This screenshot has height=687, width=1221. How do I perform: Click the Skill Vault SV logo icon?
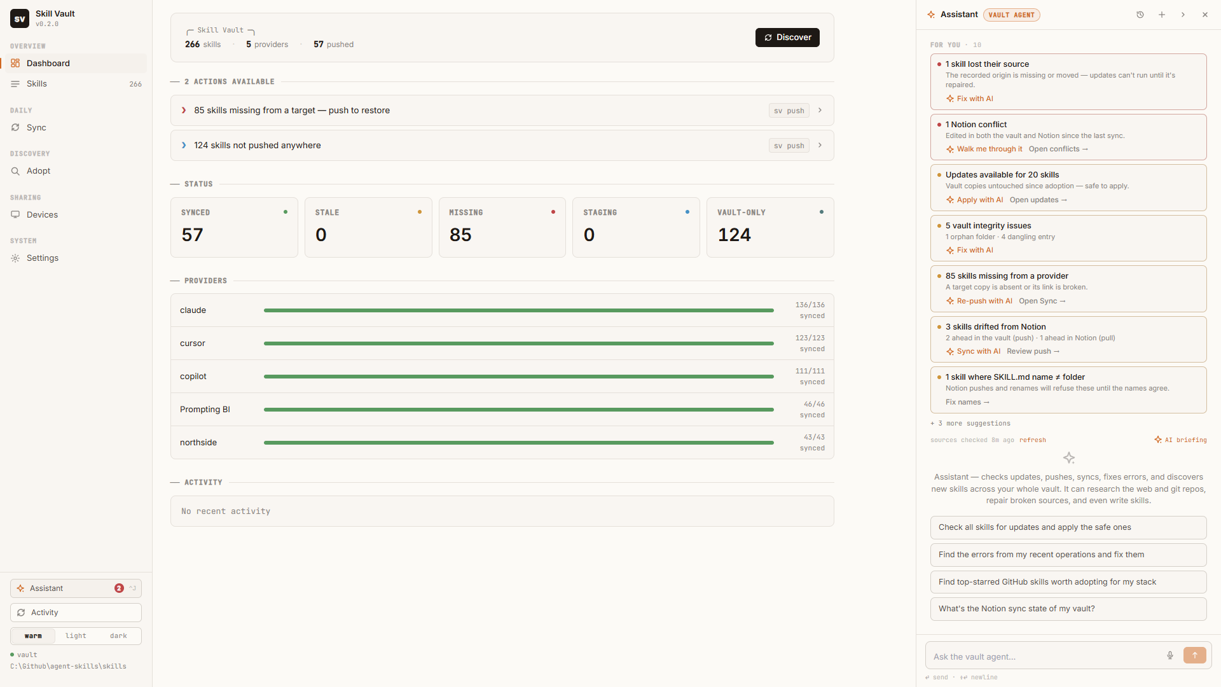tap(20, 18)
